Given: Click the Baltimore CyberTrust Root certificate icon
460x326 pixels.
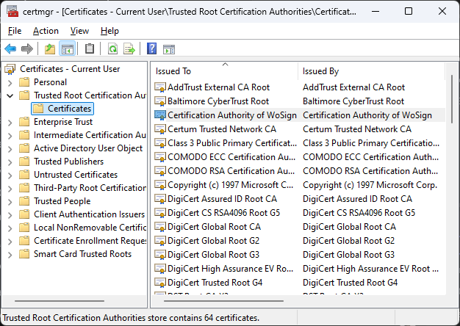Looking at the screenshot, I should click(x=160, y=101).
